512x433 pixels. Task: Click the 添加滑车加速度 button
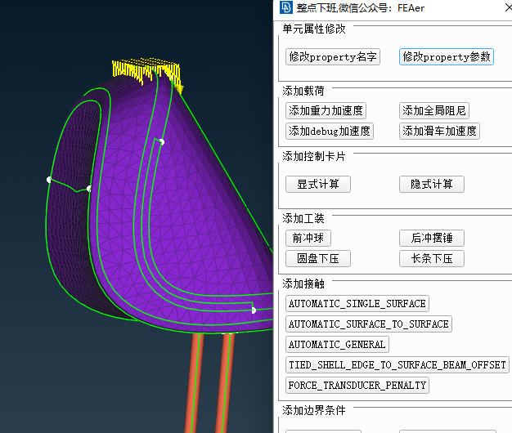(439, 131)
